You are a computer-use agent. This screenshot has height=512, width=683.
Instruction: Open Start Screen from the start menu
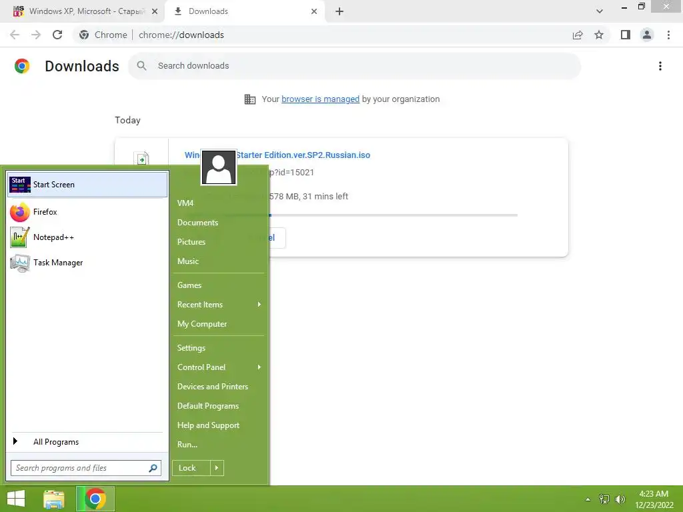pyautogui.click(x=87, y=185)
